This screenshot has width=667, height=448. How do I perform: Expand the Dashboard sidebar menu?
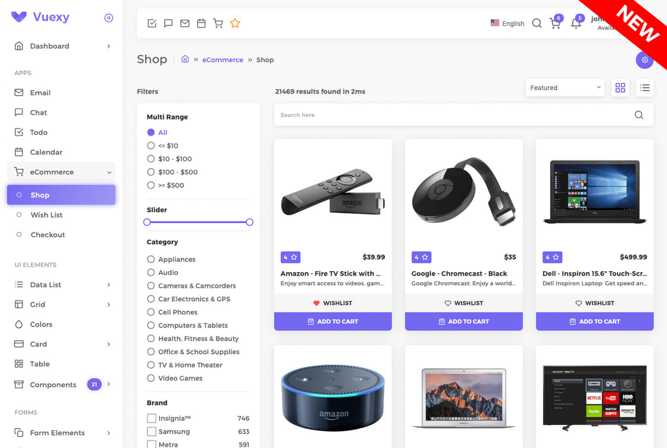click(61, 46)
